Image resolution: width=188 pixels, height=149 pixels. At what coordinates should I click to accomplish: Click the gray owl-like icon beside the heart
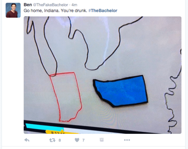(102, 140)
